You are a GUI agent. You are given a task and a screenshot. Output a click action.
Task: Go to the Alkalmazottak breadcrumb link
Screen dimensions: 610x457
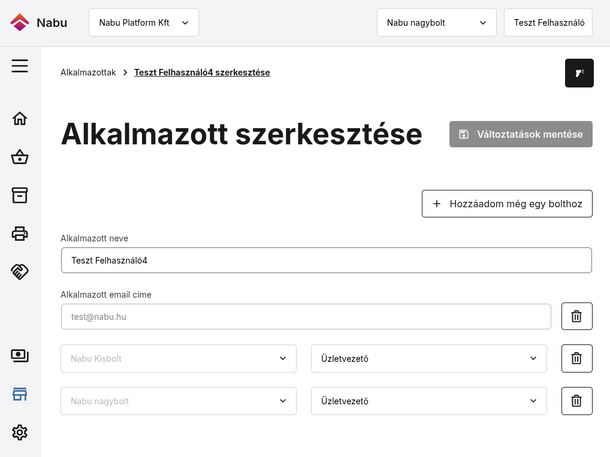tap(88, 72)
